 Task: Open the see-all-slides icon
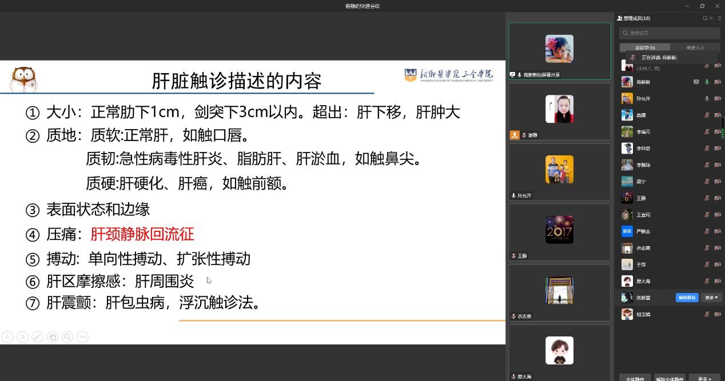(x=53, y=337)
